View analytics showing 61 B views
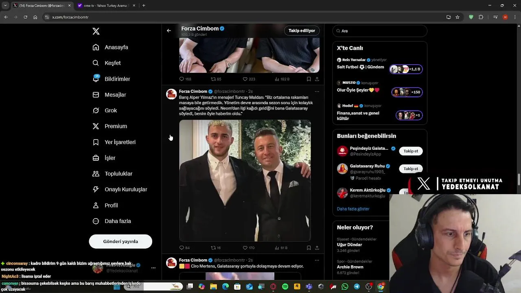This screenshot has width=521, height=293. tap(281, 248)
